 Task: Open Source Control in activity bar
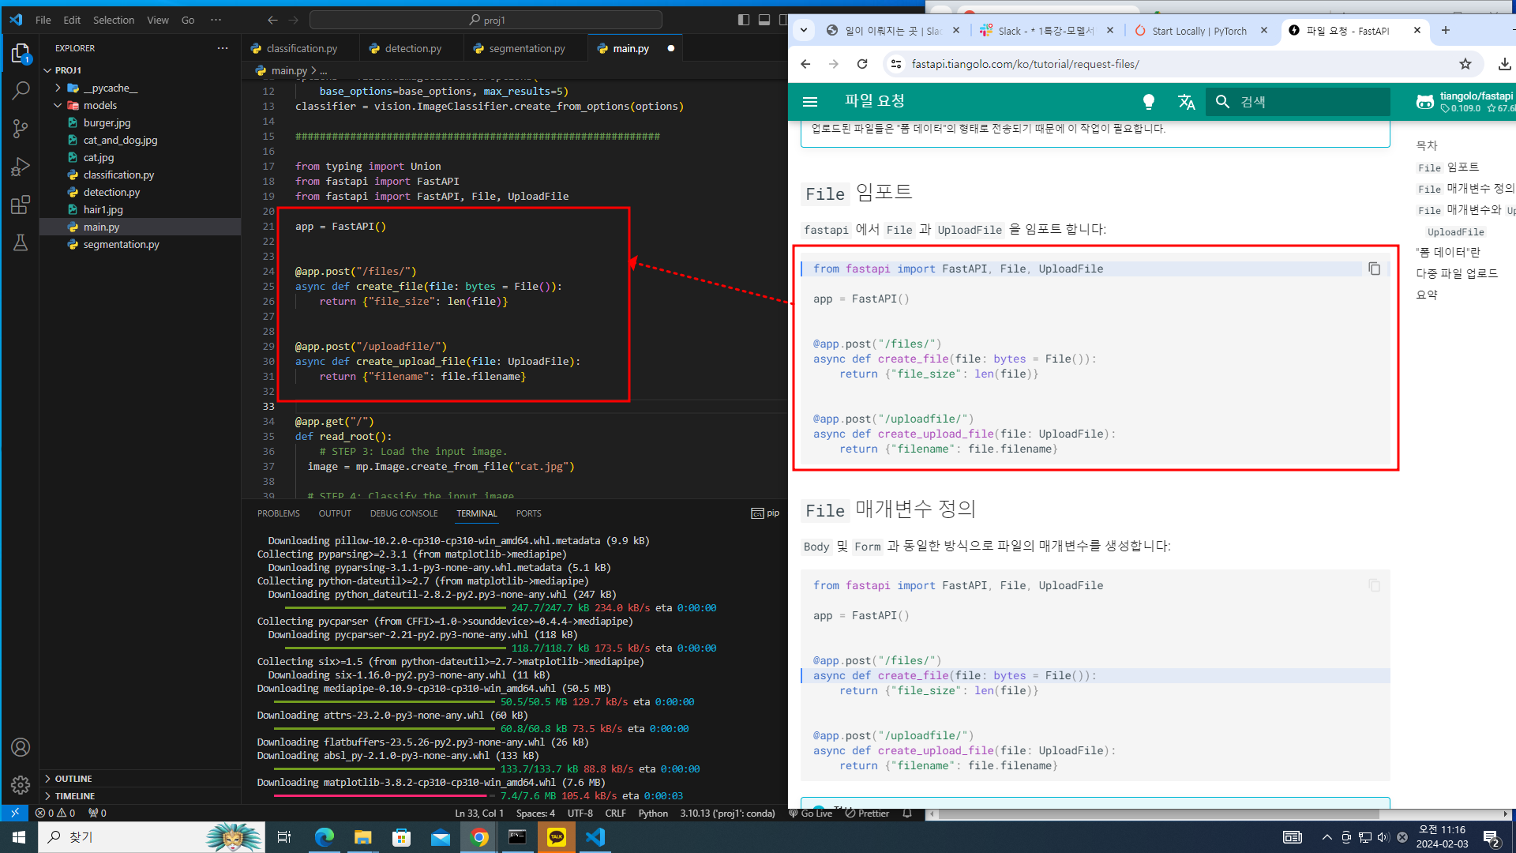pyautogui.click(x=21, y=129)
